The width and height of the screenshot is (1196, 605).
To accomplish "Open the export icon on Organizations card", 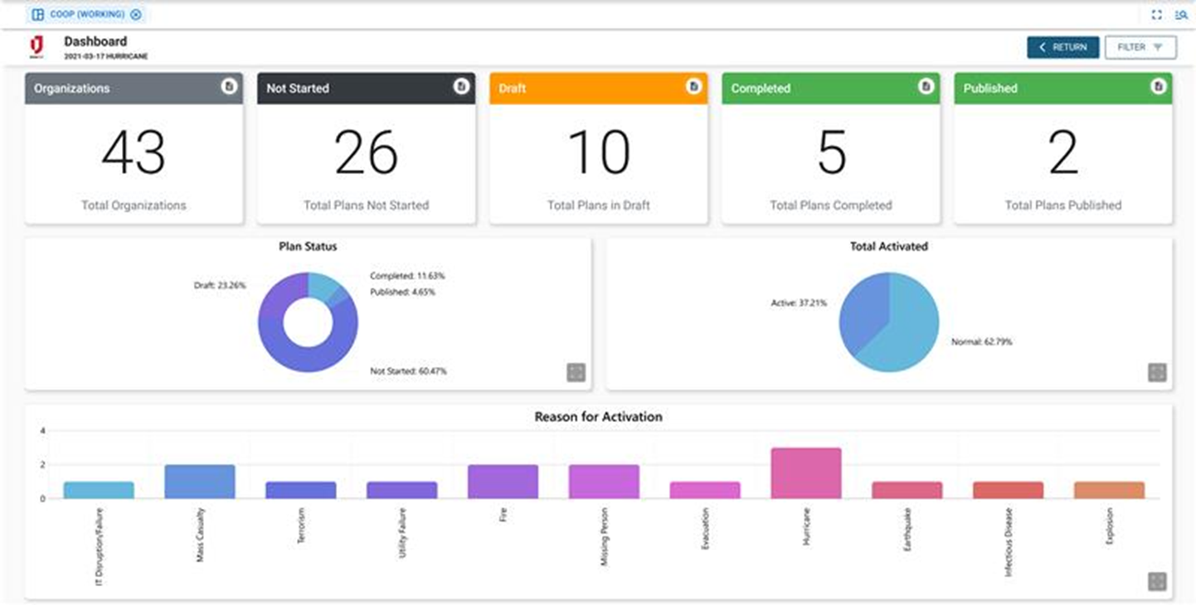I will (x=230, y=87).
